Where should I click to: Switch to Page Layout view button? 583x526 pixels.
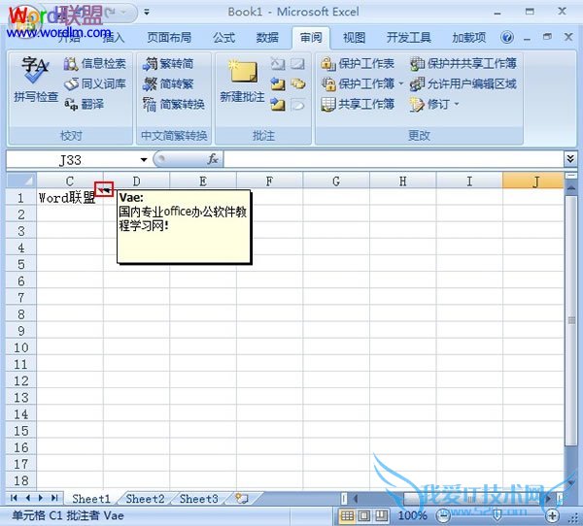[364, 515]
